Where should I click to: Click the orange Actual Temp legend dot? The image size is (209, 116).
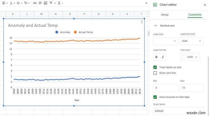[x=75, y=32]
